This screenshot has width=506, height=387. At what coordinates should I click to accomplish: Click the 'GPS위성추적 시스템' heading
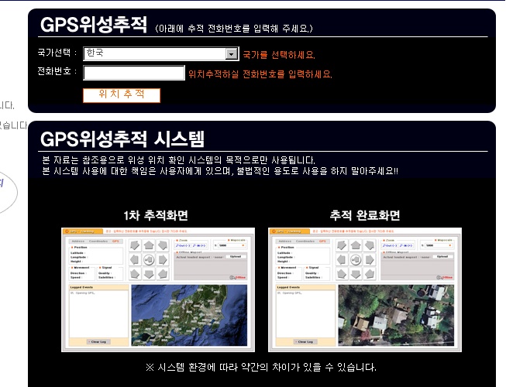click(122, 139)
